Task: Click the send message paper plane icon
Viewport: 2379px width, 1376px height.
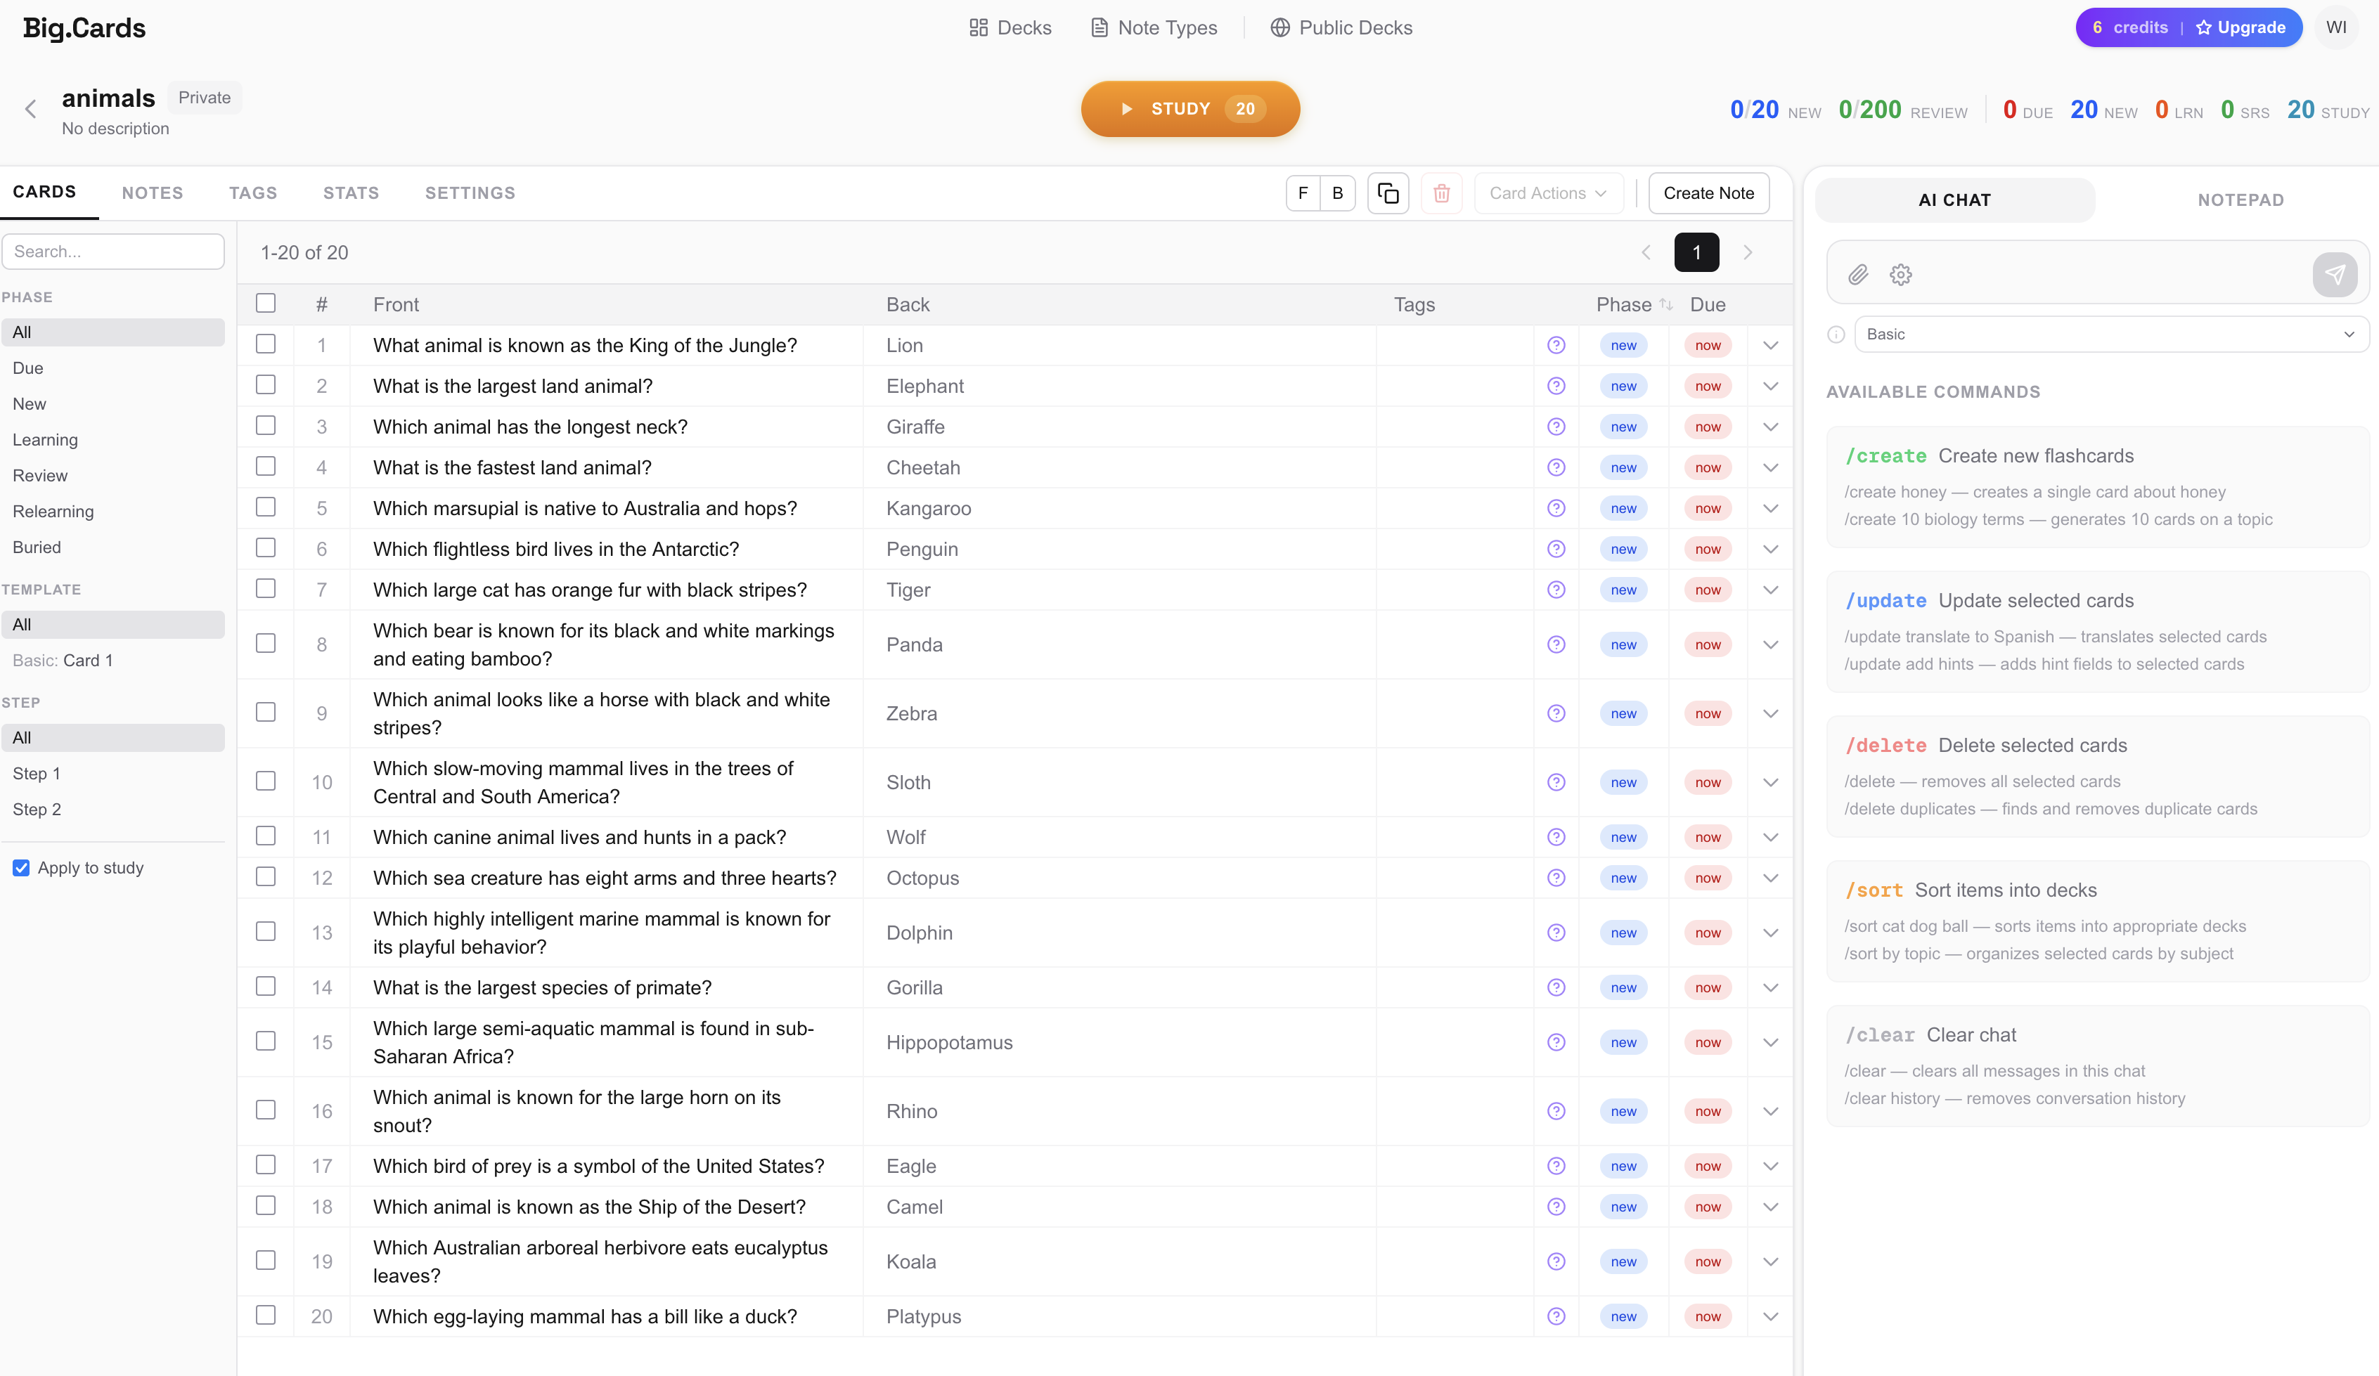Action: [x=2334, y=275]
